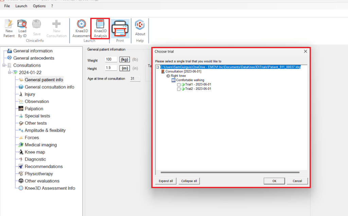Switch weight unit to lb
348x216 pixels.
pos(135,60)
